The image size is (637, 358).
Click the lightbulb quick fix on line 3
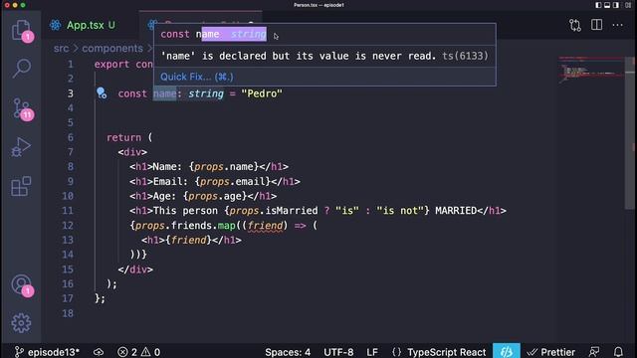point(102,93)
